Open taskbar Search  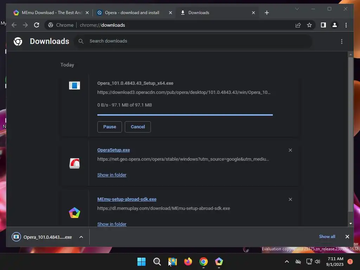tap(157, 262)
